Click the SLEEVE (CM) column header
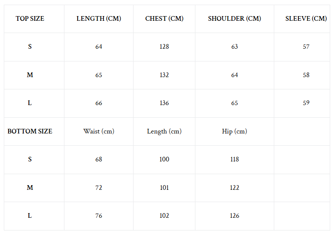This screenshot has width=334, height=236. coord(306,19)
